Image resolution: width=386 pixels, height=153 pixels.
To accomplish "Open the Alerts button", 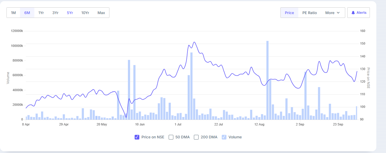I will coord(359,13).
